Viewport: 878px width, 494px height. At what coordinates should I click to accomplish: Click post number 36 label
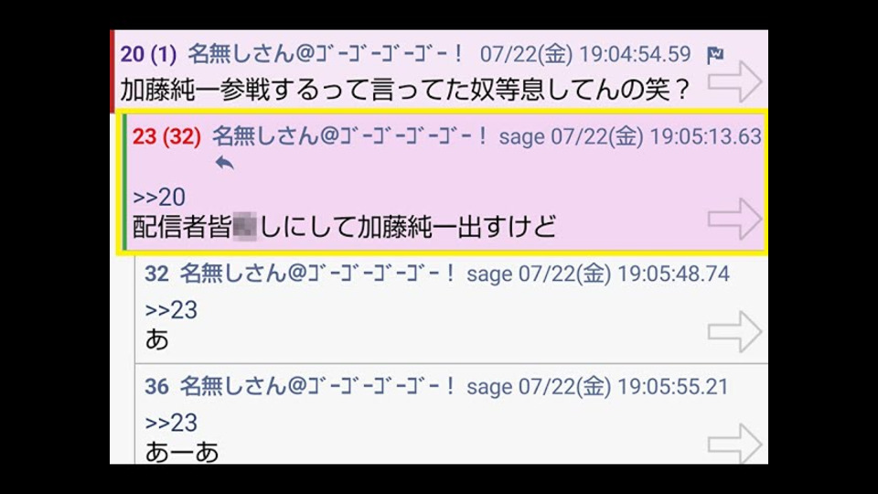coord(156,386)
